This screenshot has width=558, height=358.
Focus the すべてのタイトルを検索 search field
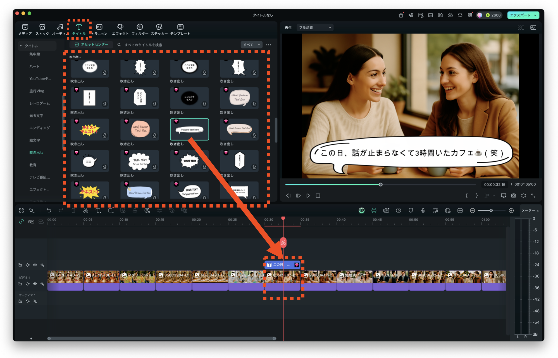(143, 45)
